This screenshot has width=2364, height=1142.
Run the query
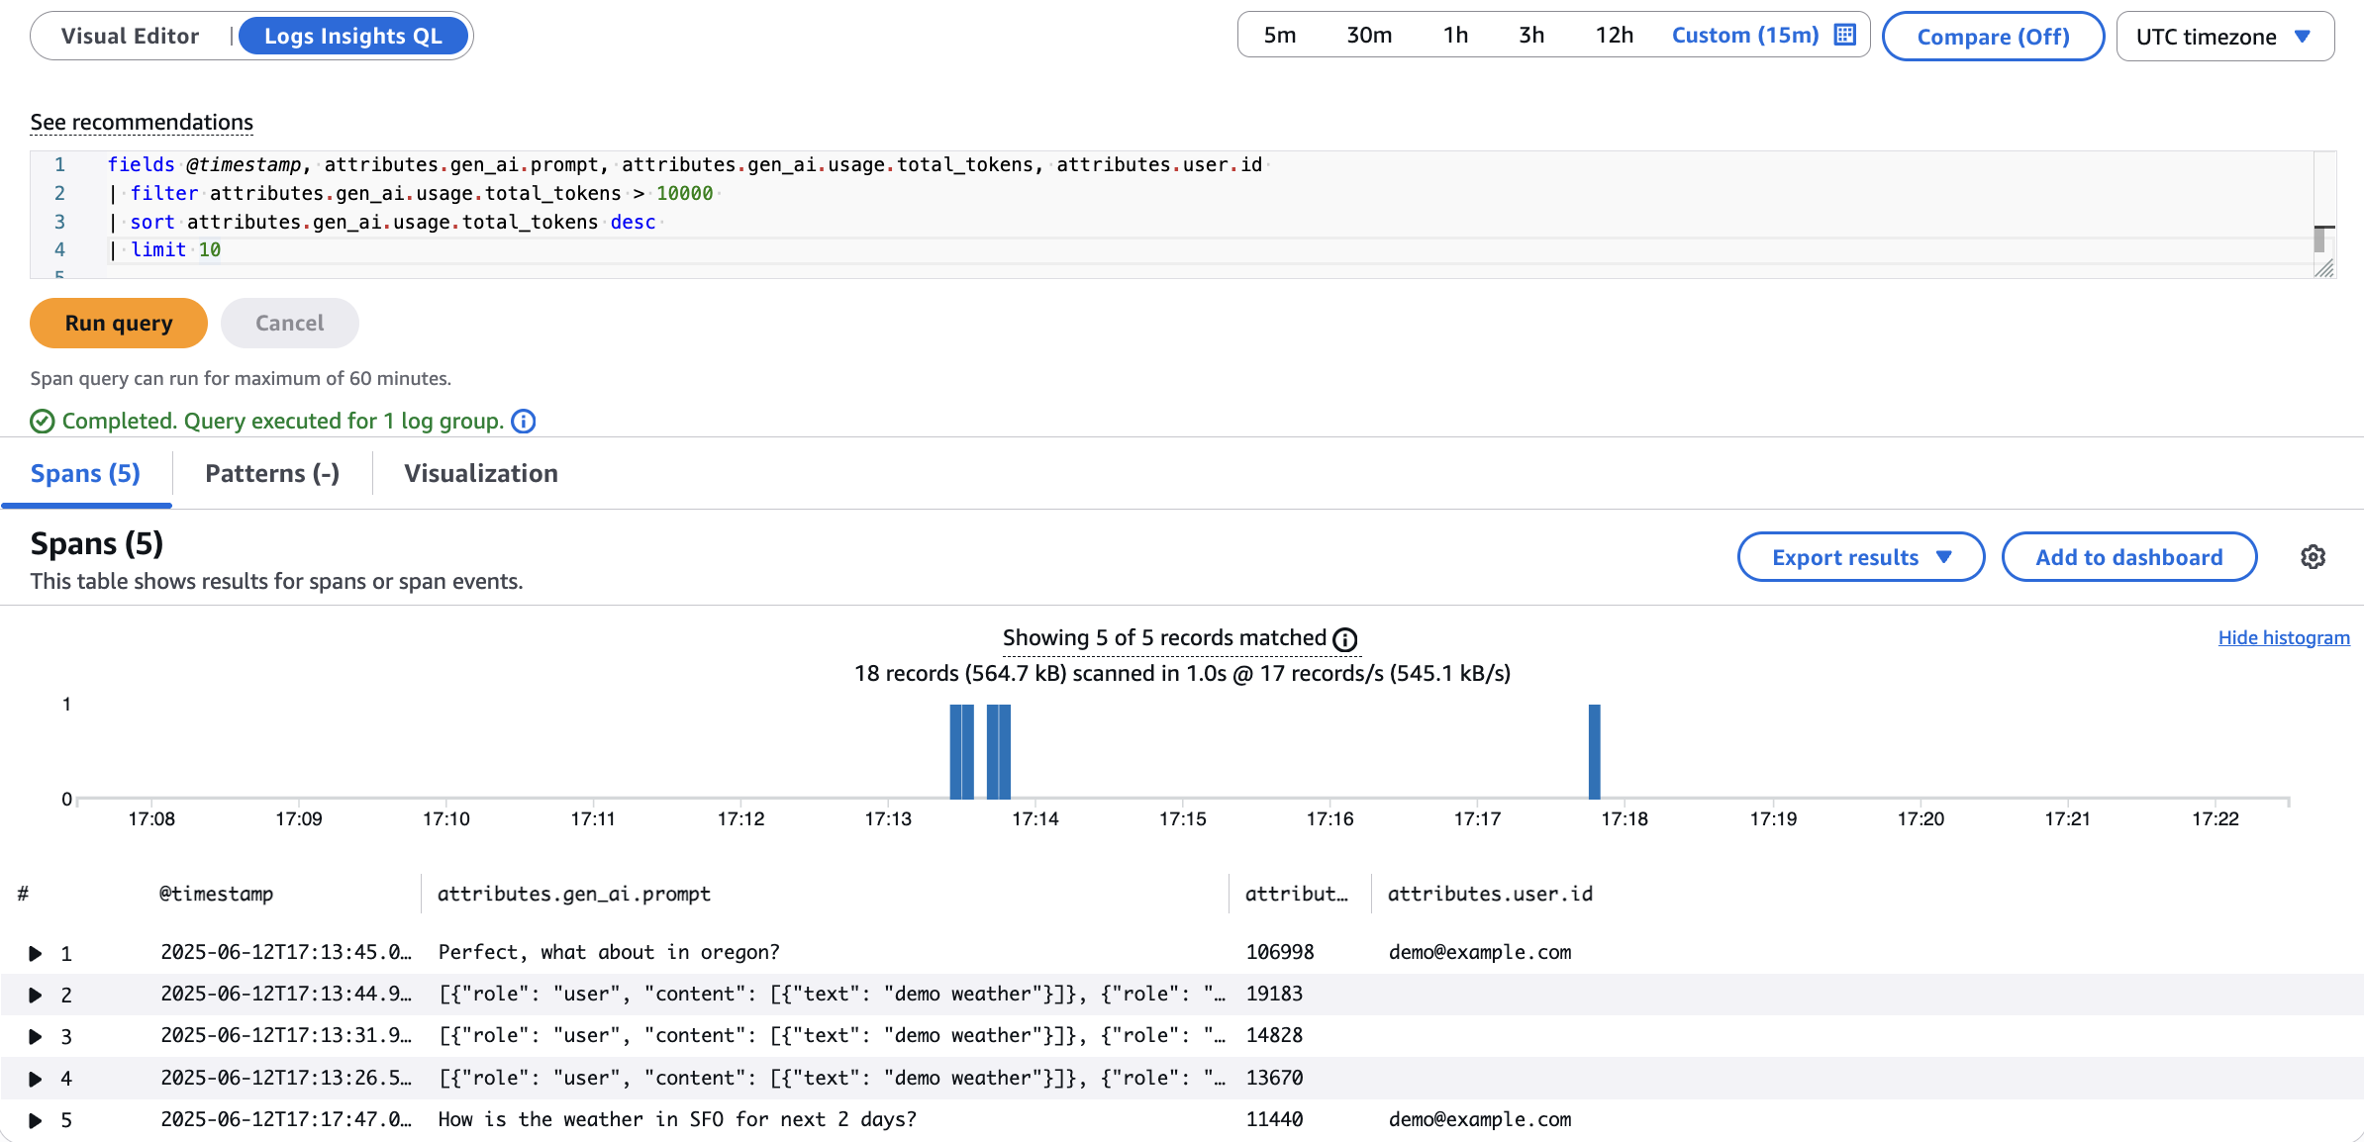pos(118,323)
